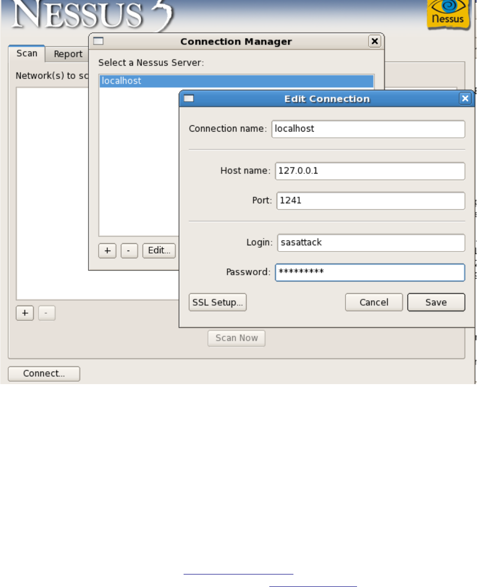This screenshot has width=477, height=587.
Task: Click the Port field showing 1241
Action: (370, 200)
